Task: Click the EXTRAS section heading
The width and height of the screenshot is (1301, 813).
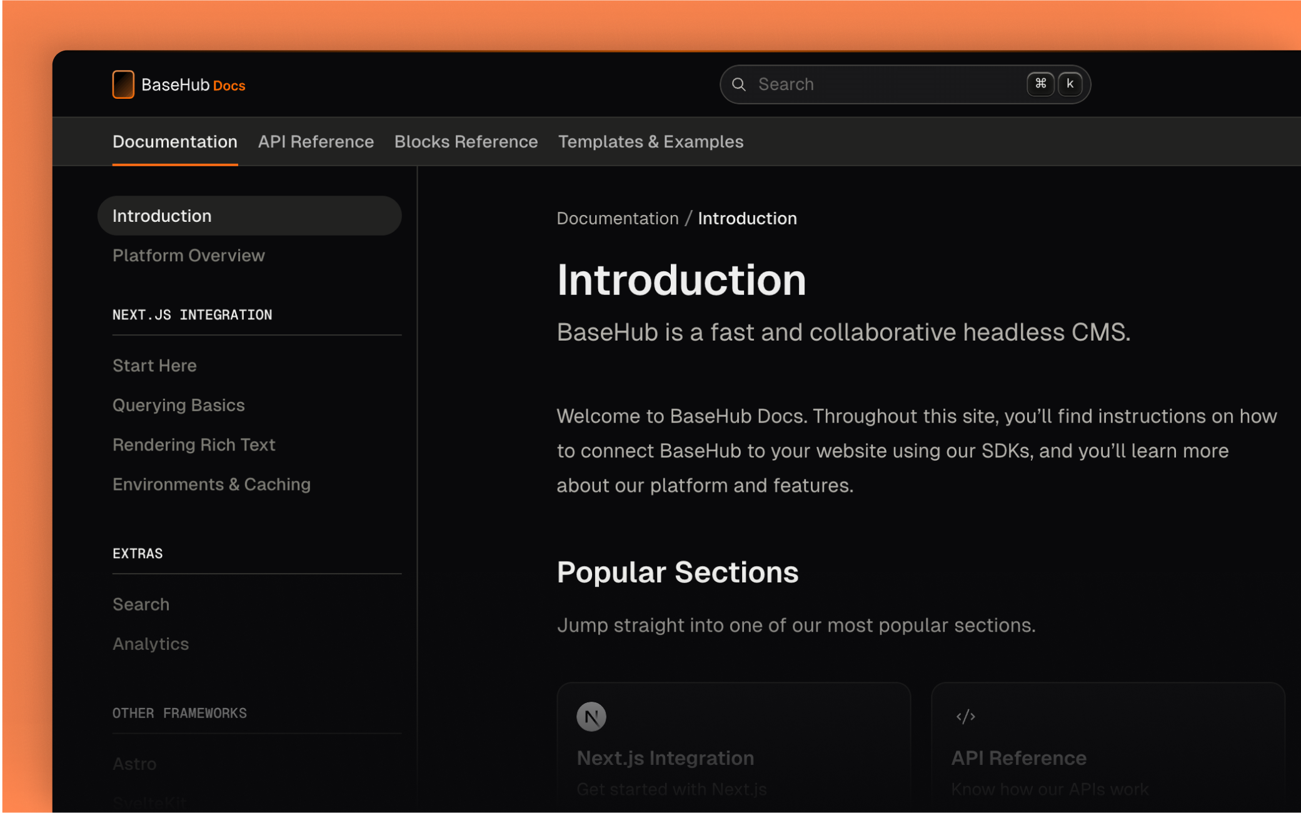Action: click(x=138, y=553)
